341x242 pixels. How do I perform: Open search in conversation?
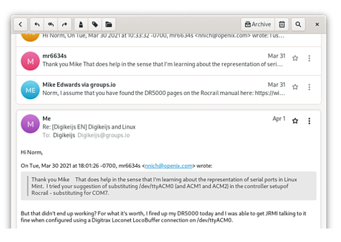point(298,24)
